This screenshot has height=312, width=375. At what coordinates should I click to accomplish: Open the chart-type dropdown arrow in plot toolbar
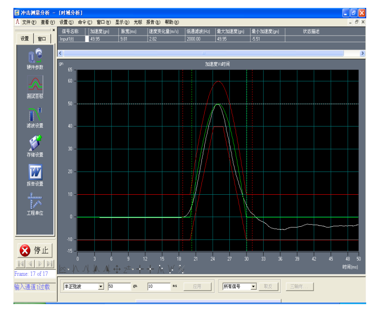click(x=69, y=269)
